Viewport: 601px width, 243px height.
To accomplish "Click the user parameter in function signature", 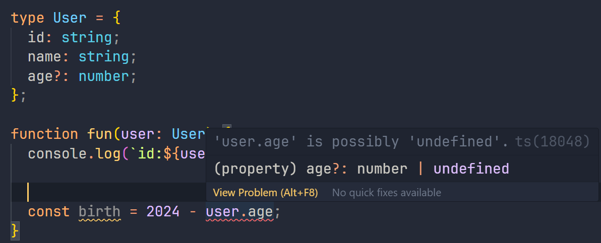I will (x=138, y=134).
